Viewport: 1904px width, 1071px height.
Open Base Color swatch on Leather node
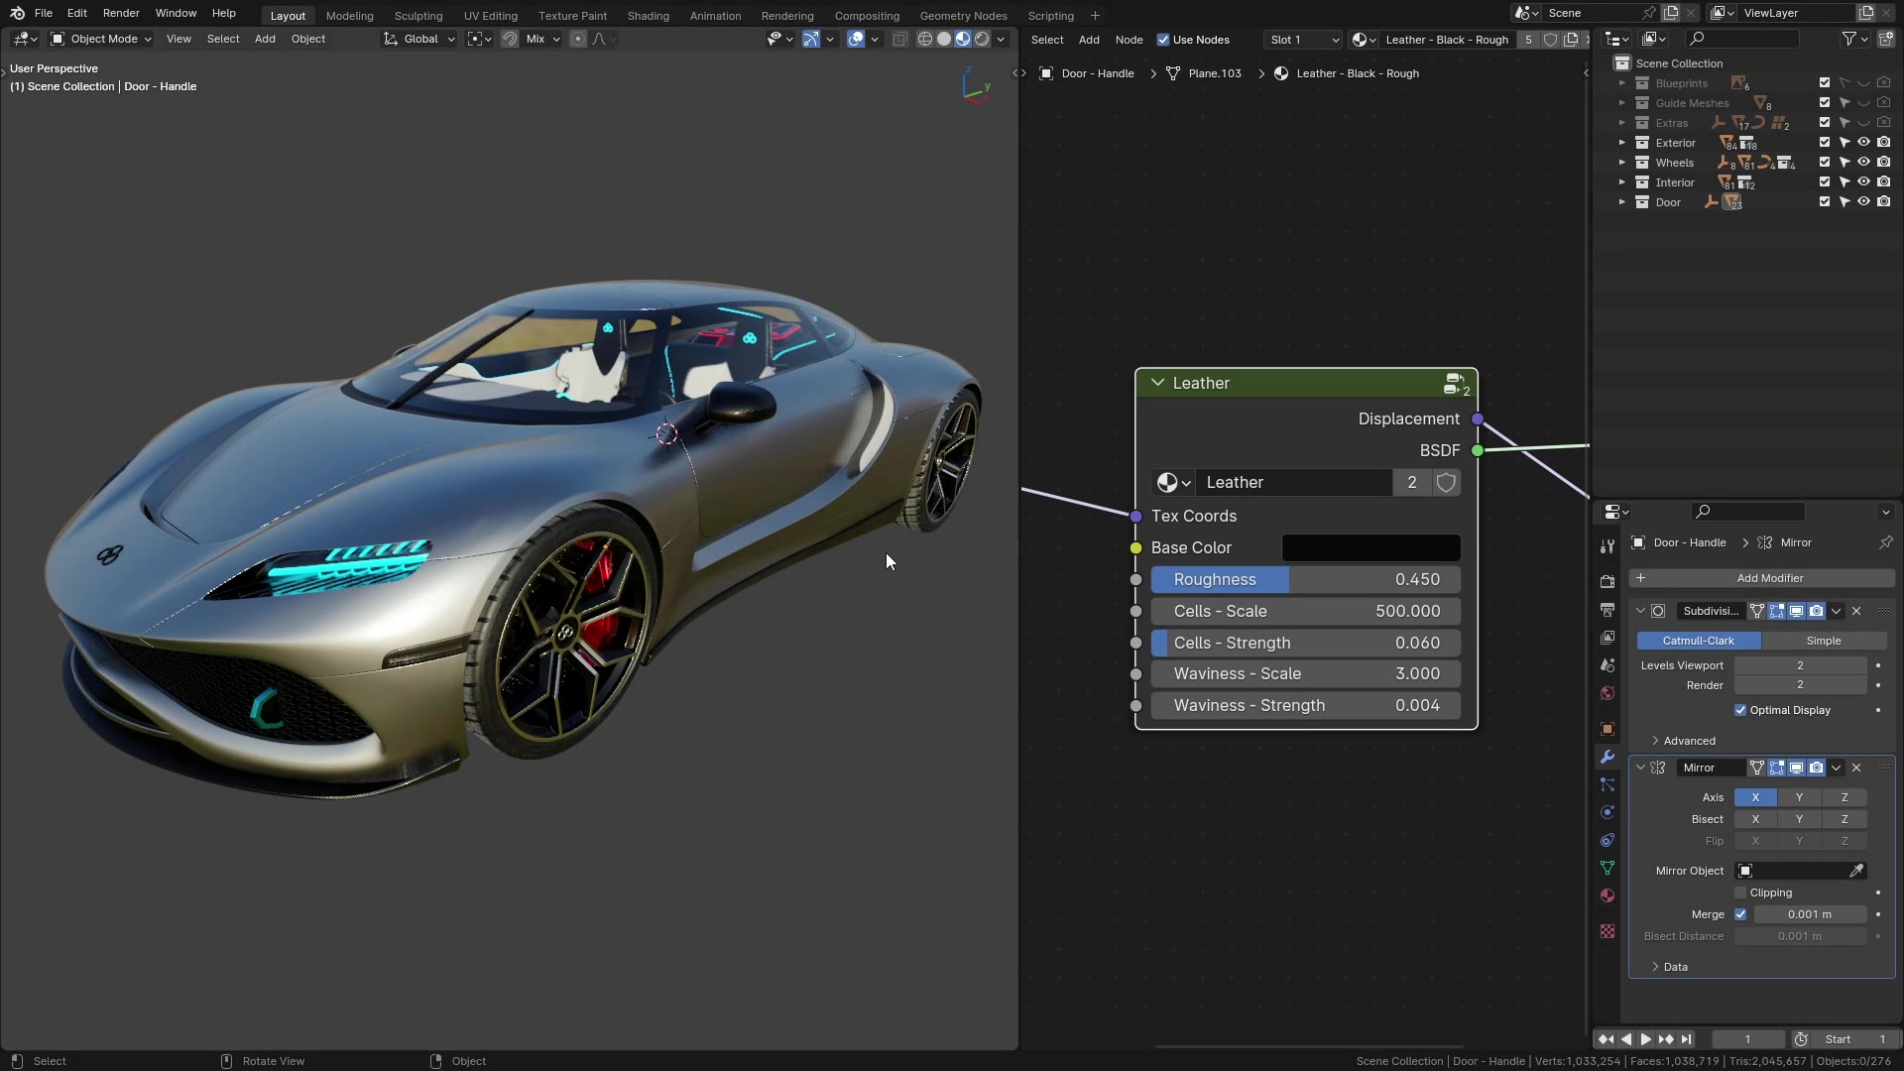click(1370, 547)
